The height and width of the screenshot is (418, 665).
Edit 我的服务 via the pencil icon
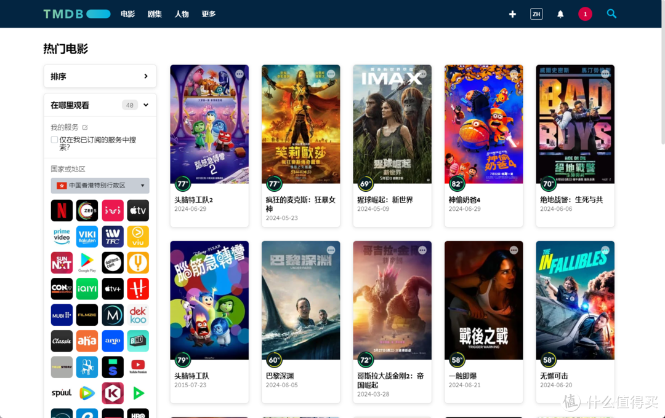[85, 127]
